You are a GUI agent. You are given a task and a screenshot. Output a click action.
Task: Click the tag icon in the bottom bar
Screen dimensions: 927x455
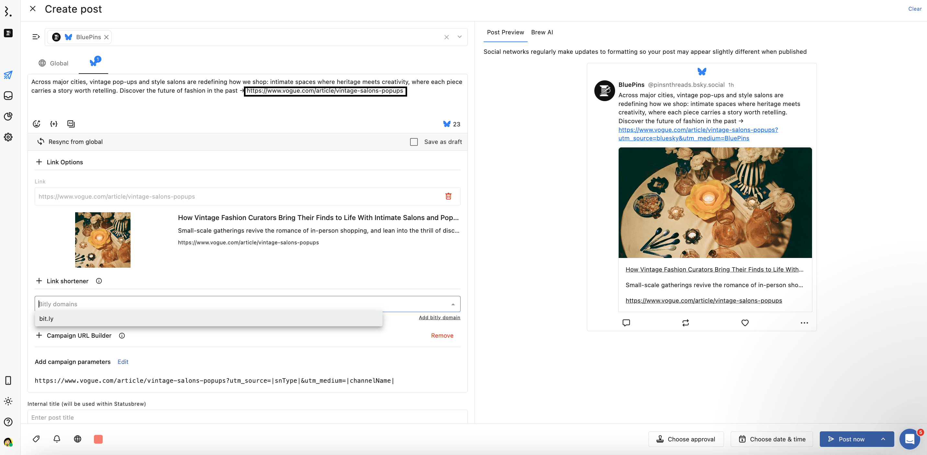tap(36, 439)
